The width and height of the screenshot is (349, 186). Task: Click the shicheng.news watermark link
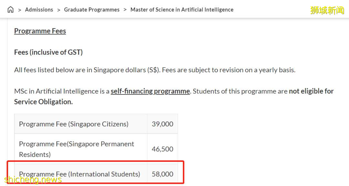[x=33, y=180]
